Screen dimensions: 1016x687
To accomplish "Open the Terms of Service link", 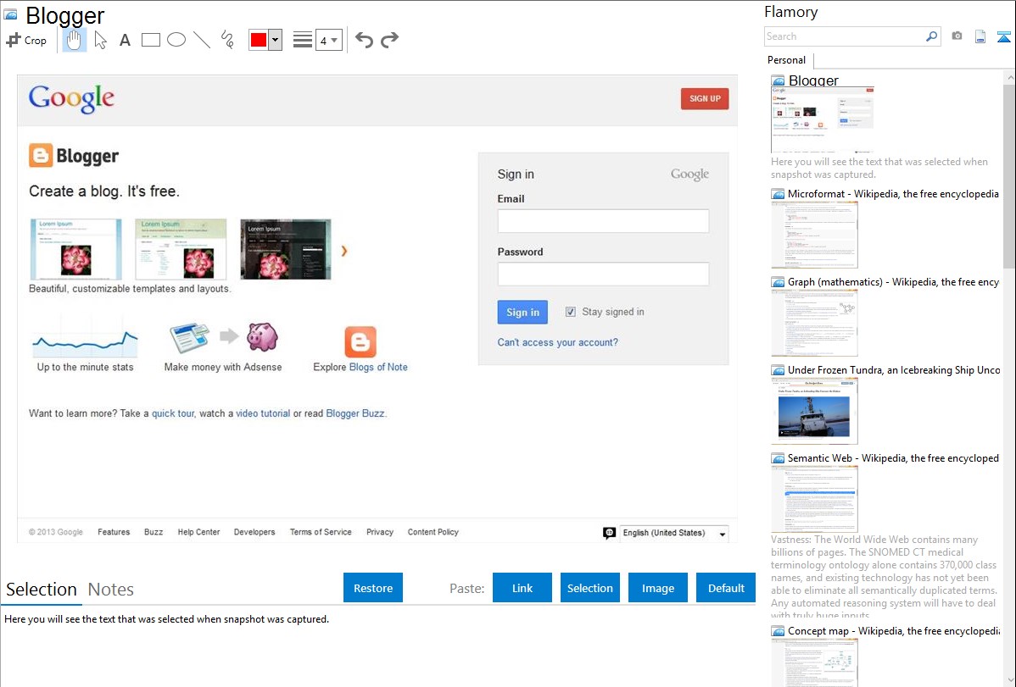I will pos(321,532).
